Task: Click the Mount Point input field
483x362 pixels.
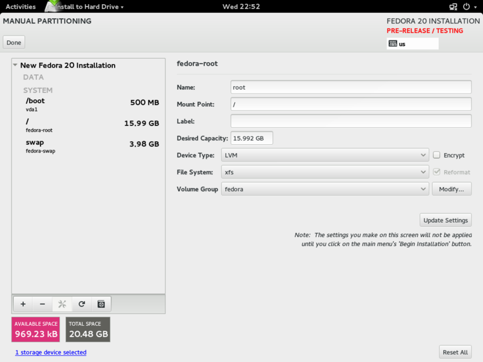Action: (x=351, y=104)
